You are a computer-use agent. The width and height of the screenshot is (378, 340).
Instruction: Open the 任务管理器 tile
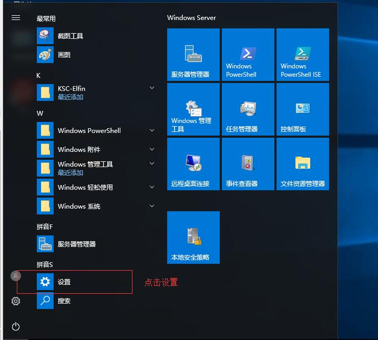pos(248,109)
